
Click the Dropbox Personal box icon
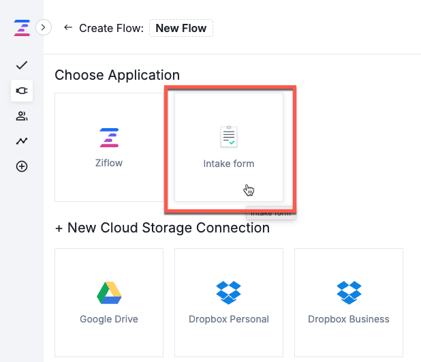pyautogui.click(x=229, y=292)
